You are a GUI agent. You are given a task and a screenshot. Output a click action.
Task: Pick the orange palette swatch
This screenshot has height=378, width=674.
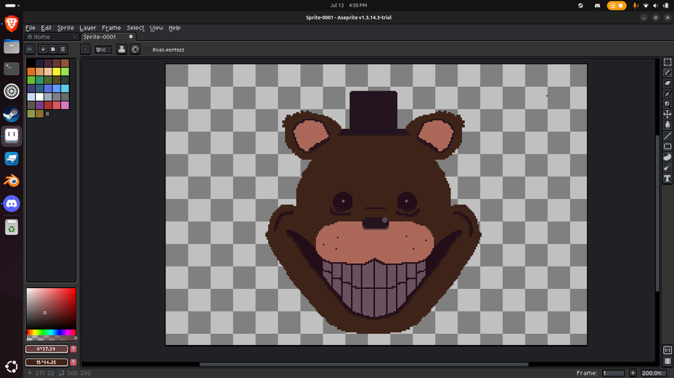tap(31, 72)
